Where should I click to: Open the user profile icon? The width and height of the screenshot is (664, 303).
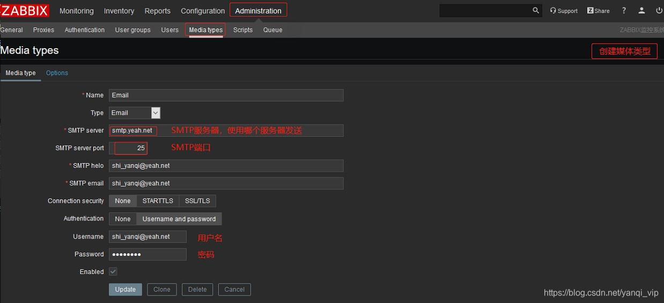tap(641, 11)
